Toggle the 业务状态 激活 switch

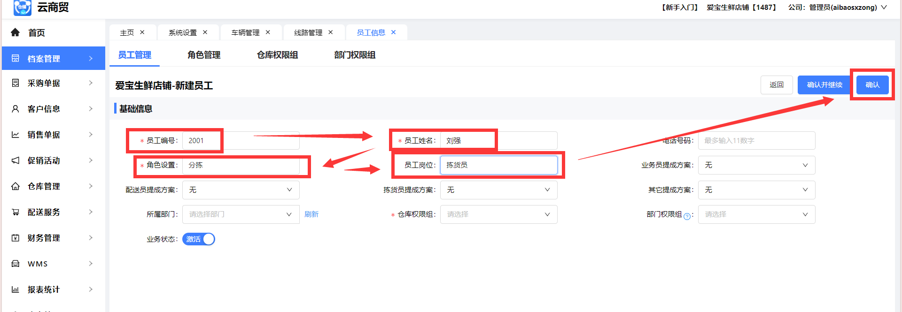click(199, 239)
